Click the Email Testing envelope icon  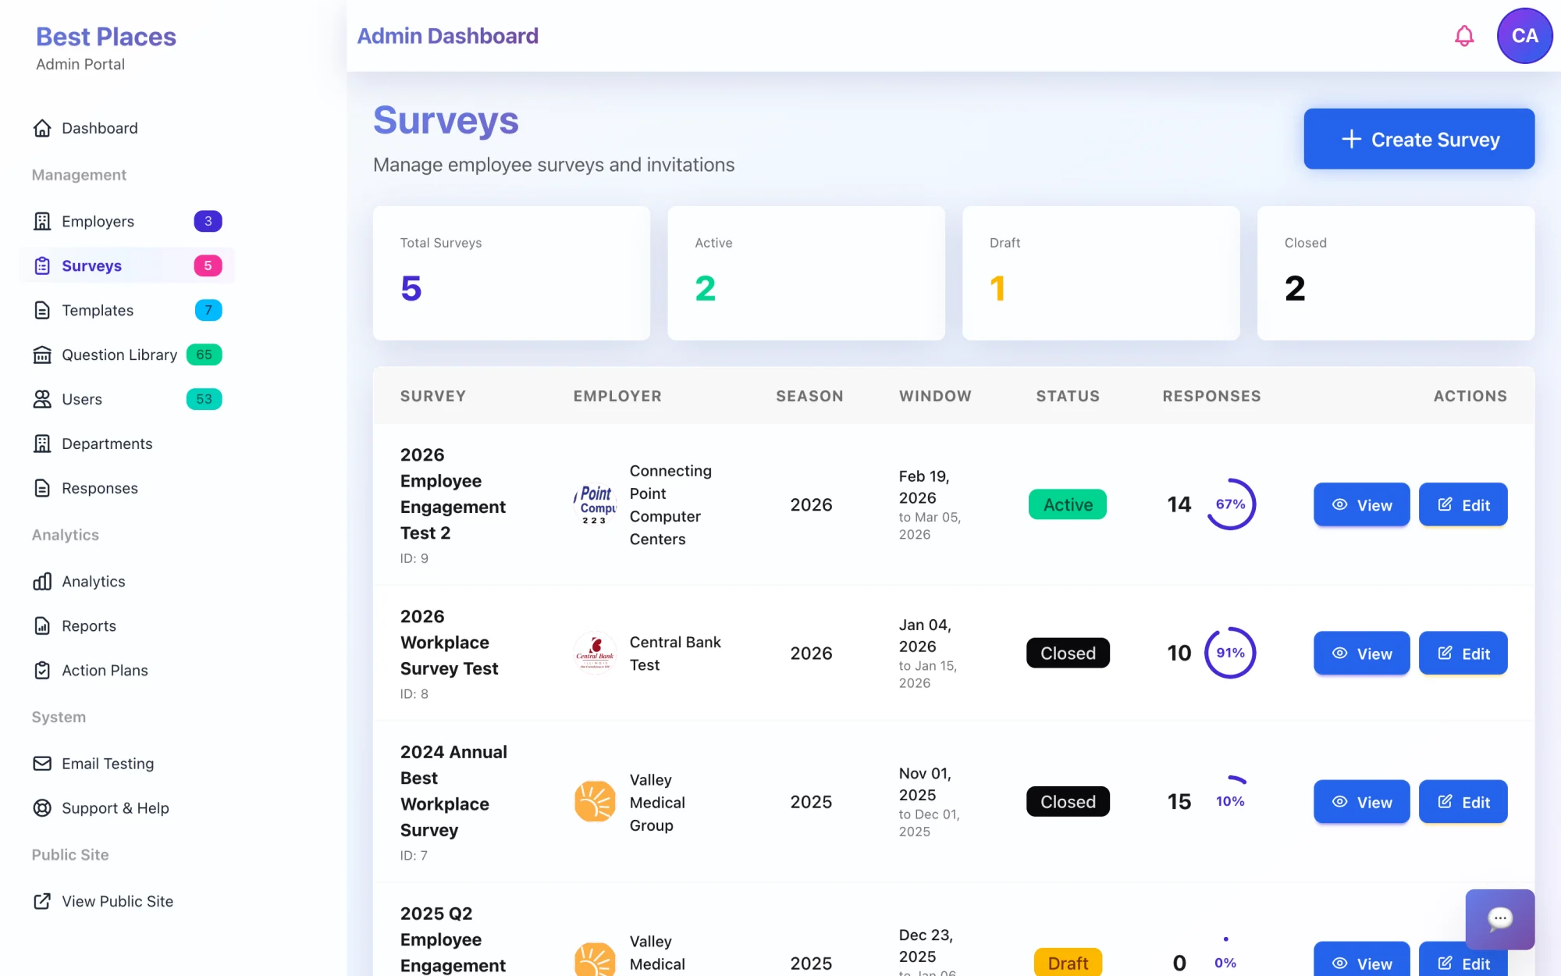pyautogui.click(x=42, y=764)
